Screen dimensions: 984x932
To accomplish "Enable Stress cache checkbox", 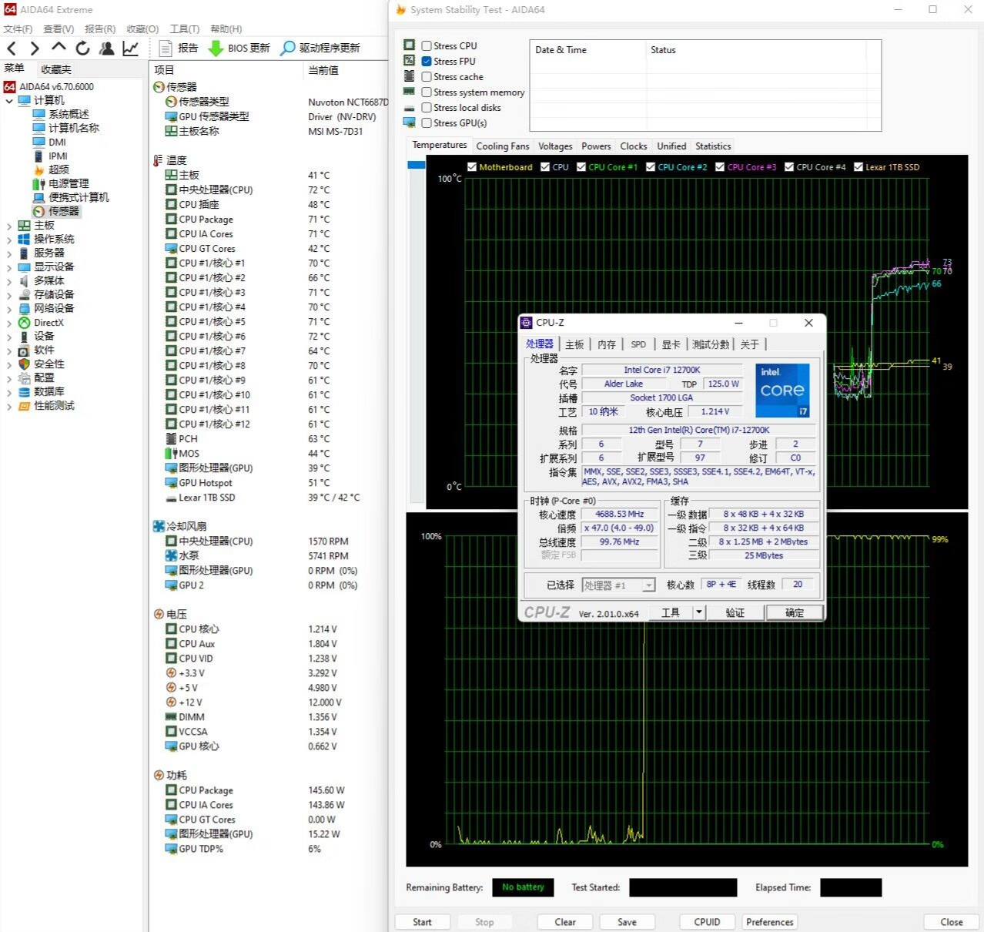I will click(x=427, y=77).
